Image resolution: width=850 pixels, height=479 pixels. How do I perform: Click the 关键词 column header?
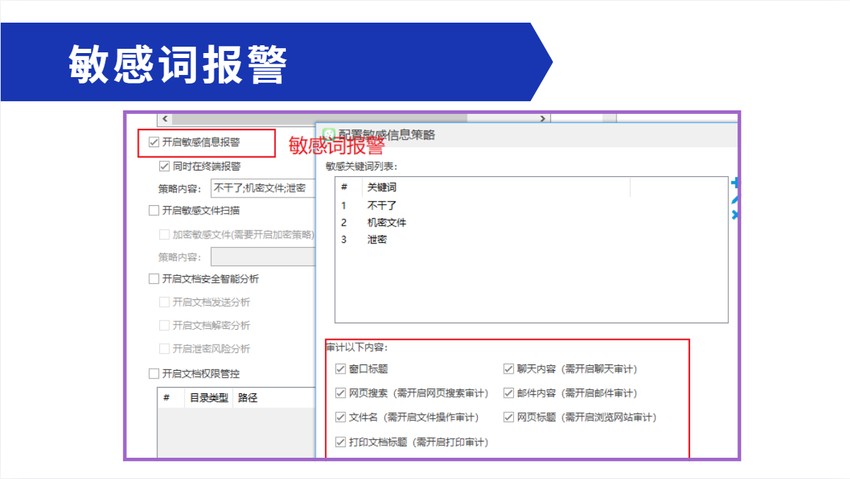tap(382, 187)
